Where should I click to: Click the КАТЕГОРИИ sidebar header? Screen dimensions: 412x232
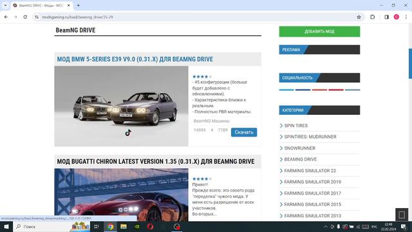point(319,110)
